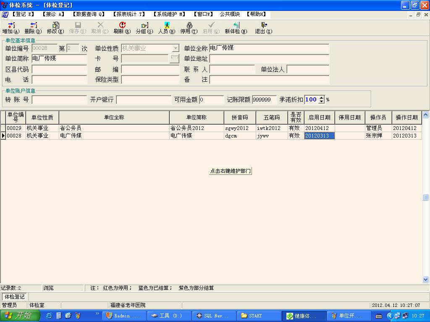430x322 pixels.
Task: Click the 退出(X) exit toolbar icon
Action: 264,28
